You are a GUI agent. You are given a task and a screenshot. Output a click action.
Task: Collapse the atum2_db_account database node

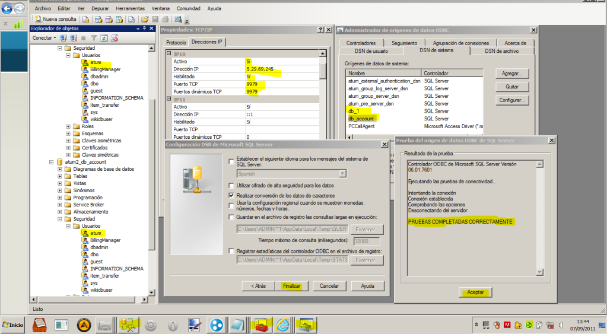(52, 161)
